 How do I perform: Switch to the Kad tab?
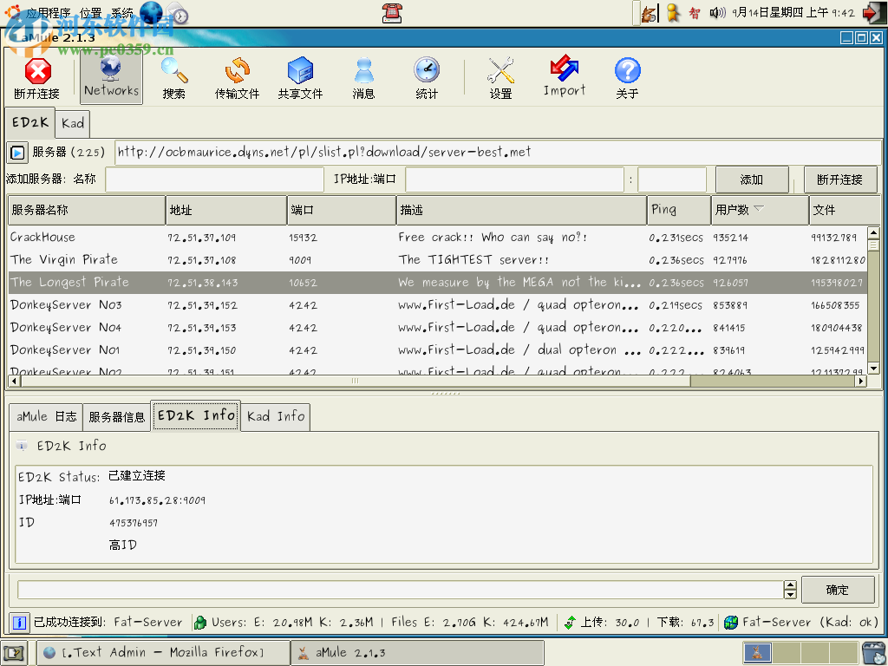[x=72, y=123]
